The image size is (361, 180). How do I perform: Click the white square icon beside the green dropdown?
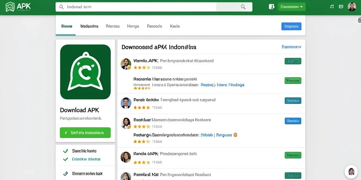click(x=271, y=7)
